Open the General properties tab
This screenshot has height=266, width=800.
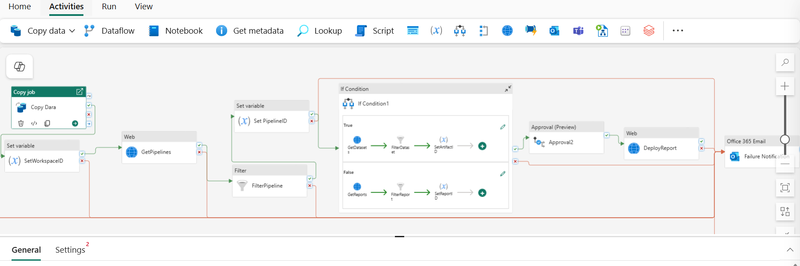[x=26, y=250]
